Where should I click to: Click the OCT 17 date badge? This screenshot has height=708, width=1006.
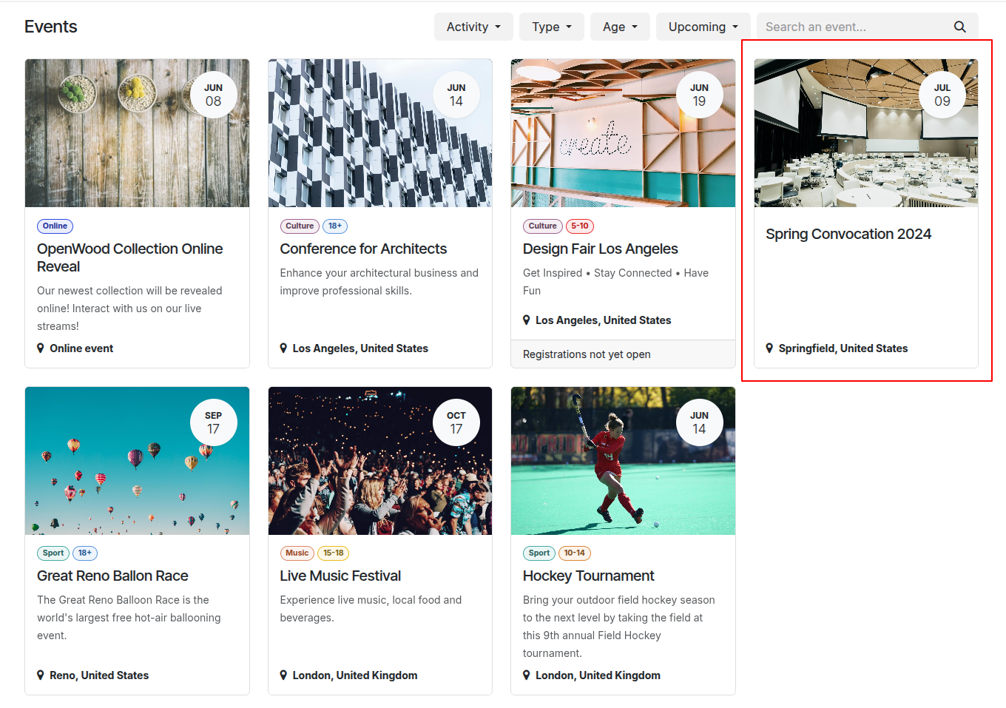pyautogui.click(x=456, y=422)
